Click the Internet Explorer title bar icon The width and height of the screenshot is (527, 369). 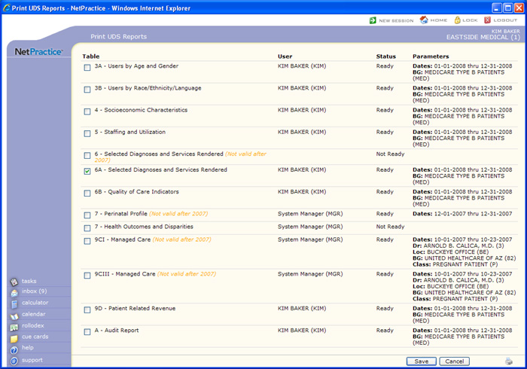coord(7,8)
